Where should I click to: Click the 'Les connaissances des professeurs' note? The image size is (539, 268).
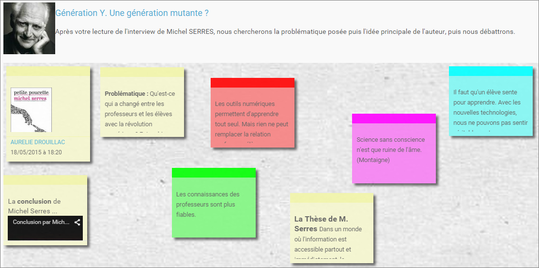click(x=213, y=204)
